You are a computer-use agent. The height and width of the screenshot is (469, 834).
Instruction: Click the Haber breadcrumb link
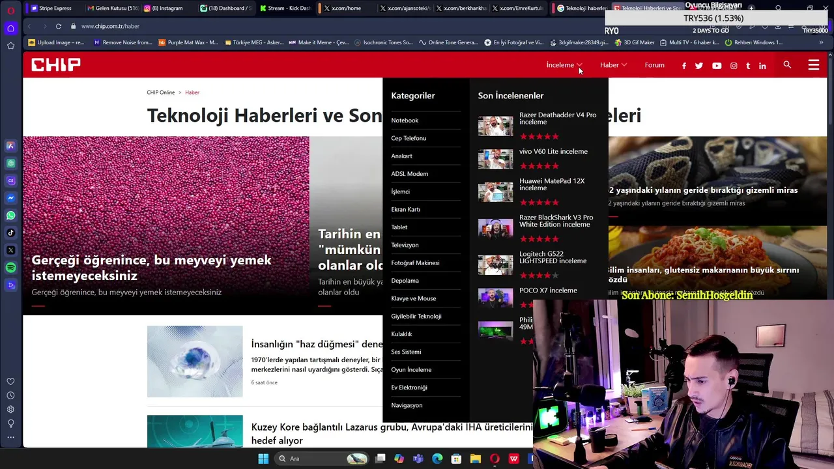(x=192, y=92)
